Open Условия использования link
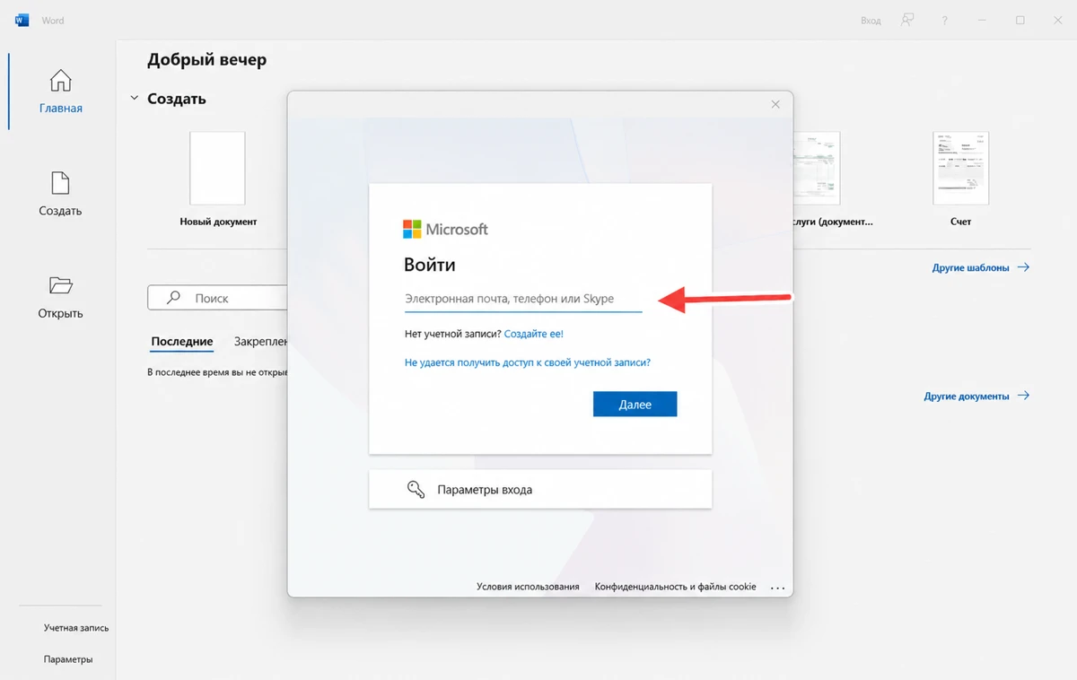This screenshot has width=1077, height=680. (528, 587)
